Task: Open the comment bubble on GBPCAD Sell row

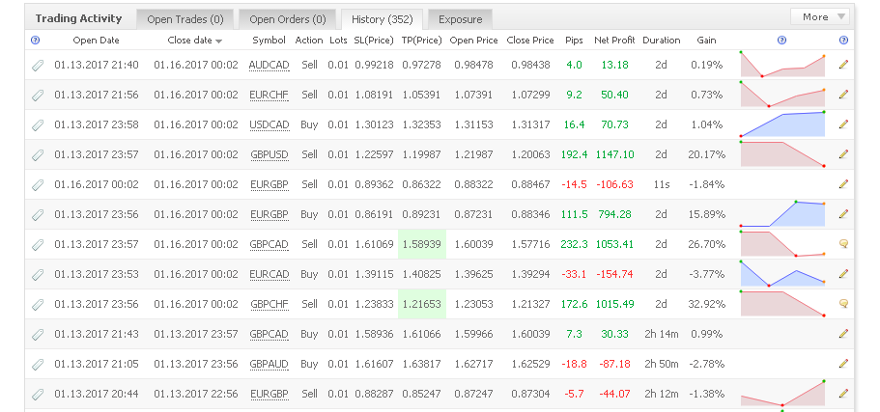Action: (x=843, y=244)
